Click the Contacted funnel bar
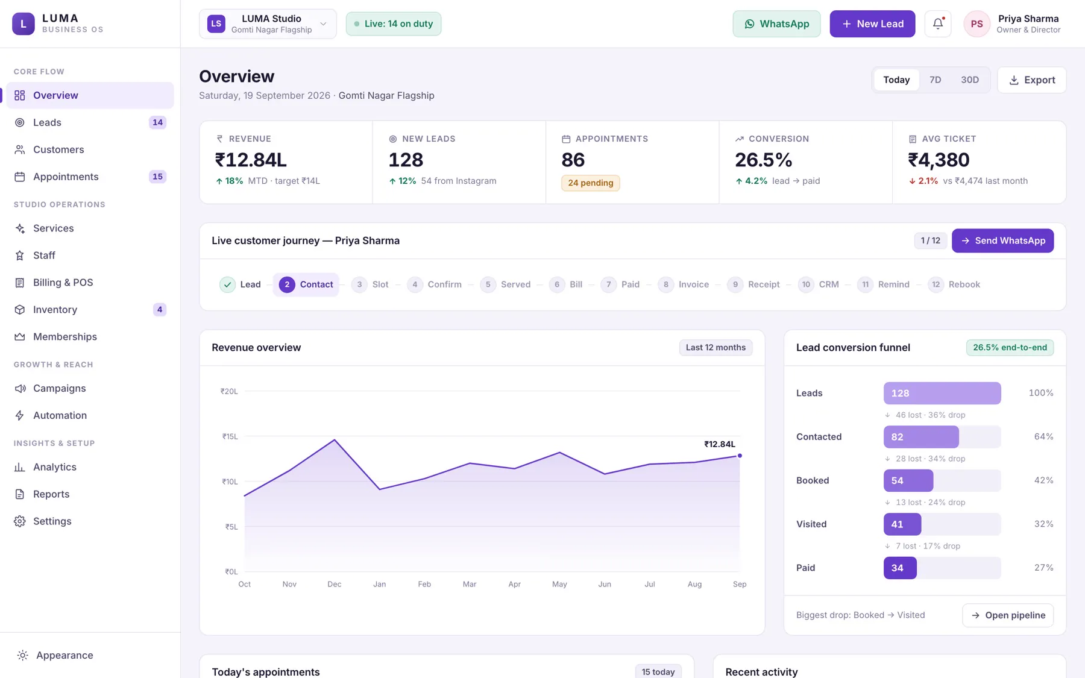The height and width of the screenshot is (678, 1085). [x=921, y=437]
